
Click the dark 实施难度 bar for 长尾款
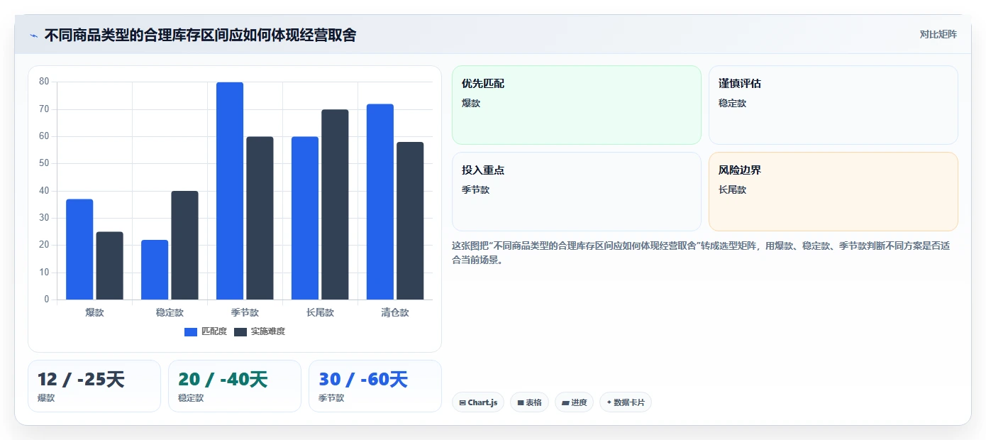(x=335, y=204)
